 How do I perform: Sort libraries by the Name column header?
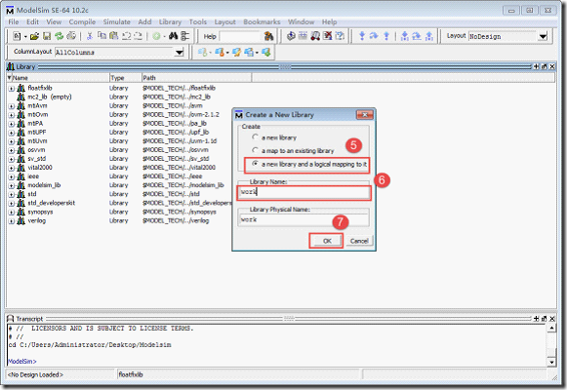coord(58,78)
